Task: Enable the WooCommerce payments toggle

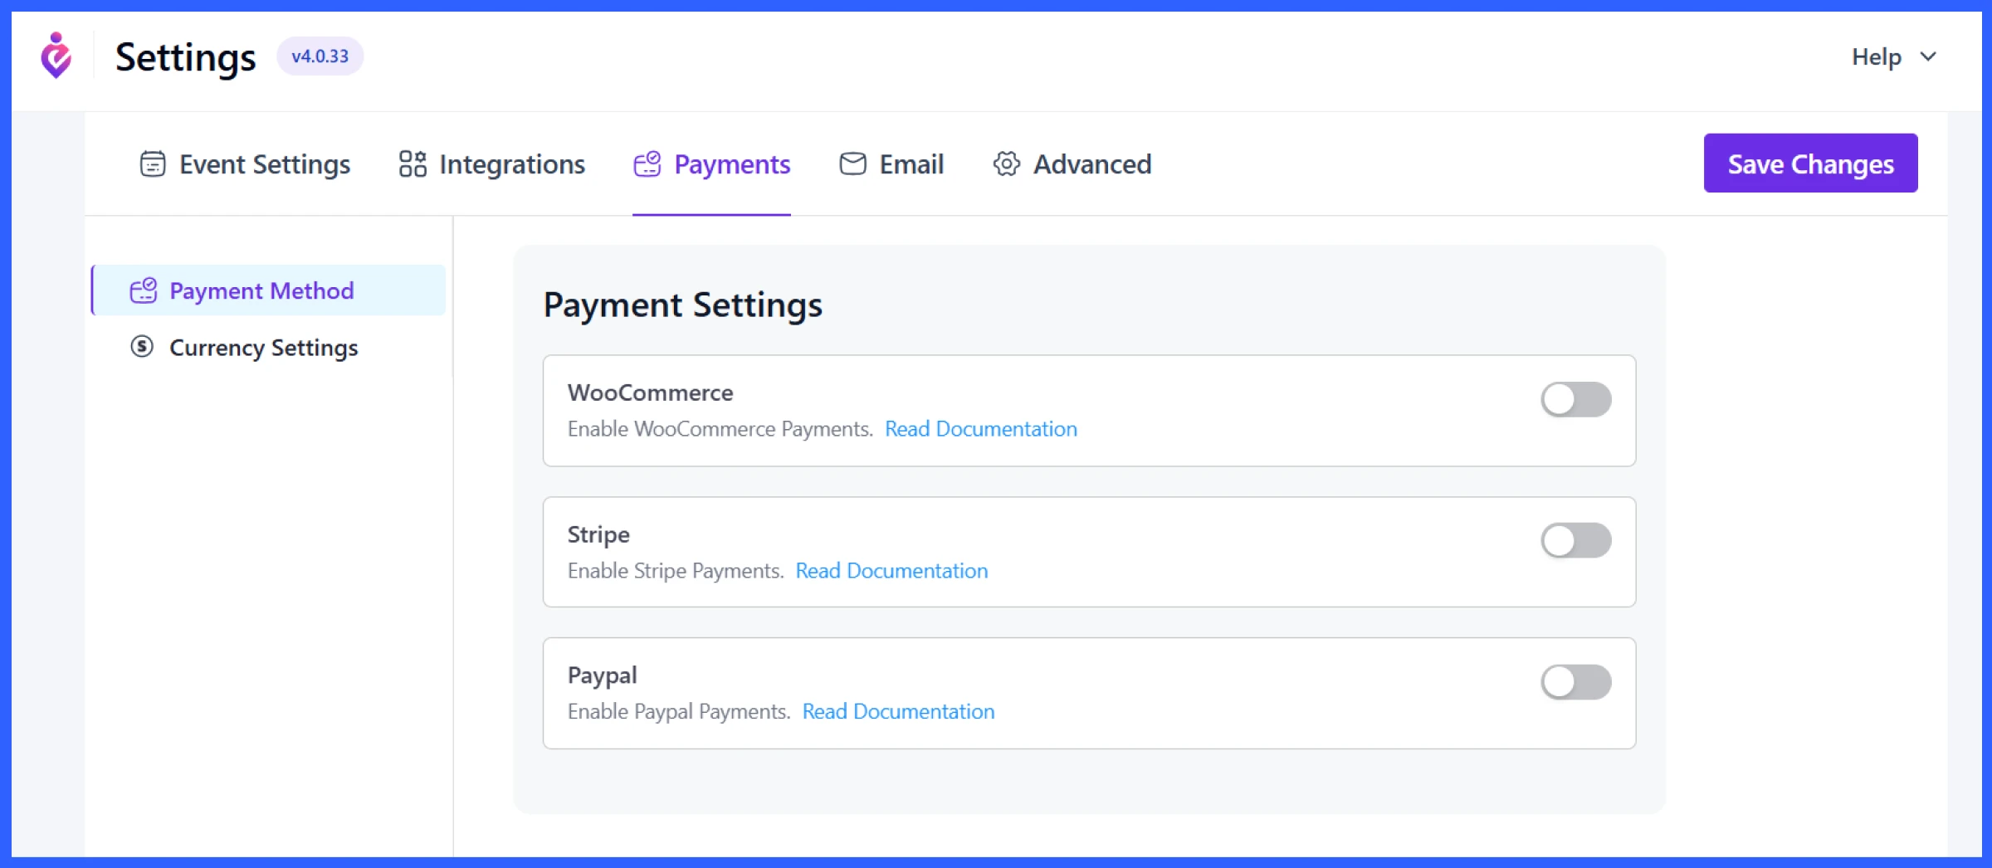Action: tap(1576, 399)
